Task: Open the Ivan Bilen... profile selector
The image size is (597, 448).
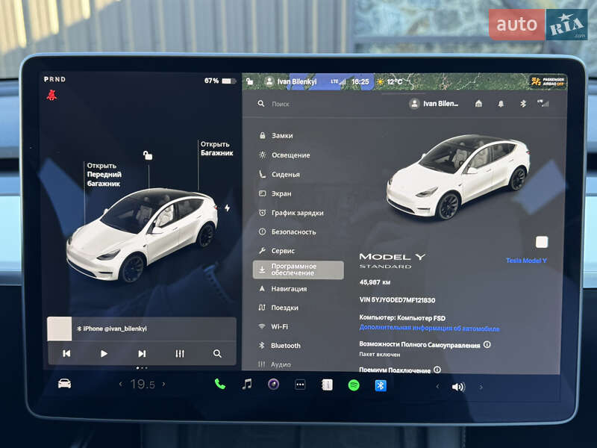Action: click(x=434, y=104)
